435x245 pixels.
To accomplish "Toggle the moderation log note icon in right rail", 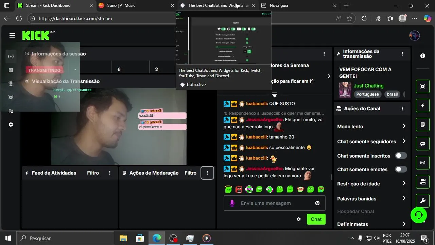I will click(423, 125).
